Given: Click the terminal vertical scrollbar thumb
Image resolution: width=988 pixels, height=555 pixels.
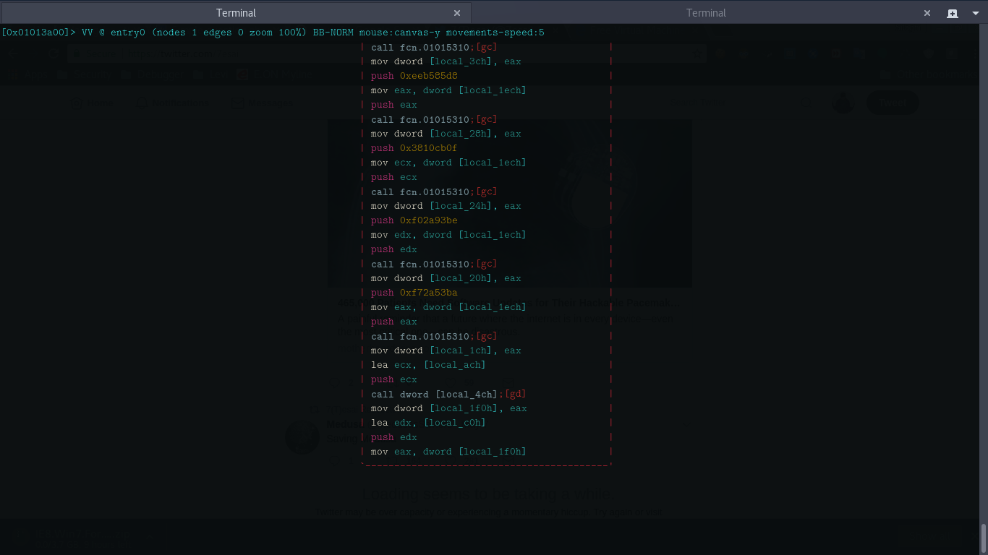Looking at the screenshot, I should click(x=983, y=537).
